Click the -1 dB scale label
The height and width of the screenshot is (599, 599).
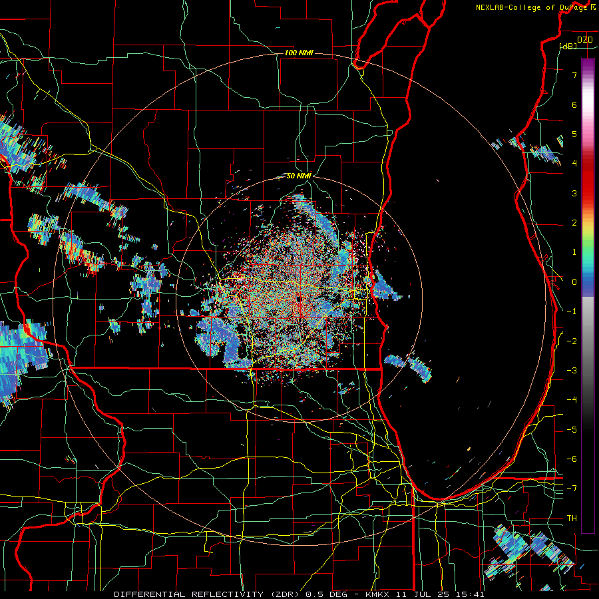[572, 311]
